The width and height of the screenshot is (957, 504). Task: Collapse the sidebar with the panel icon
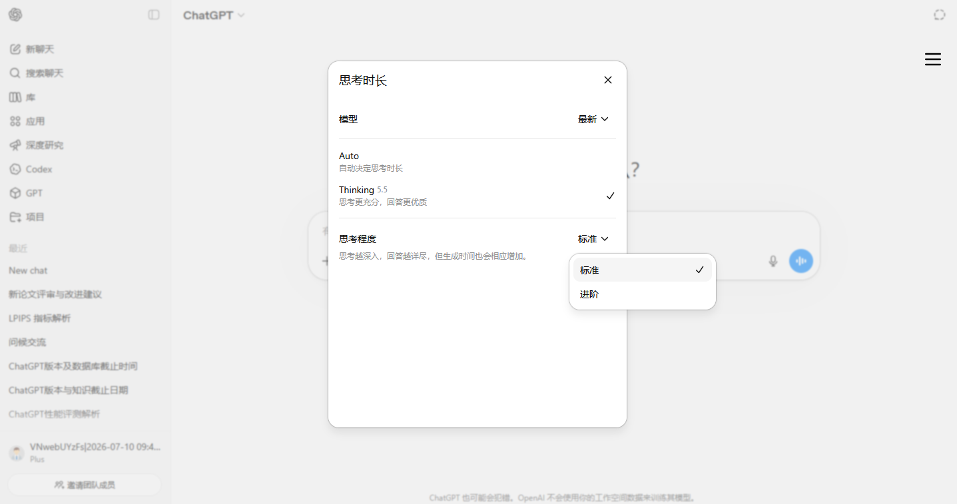[x=154, y=15]
